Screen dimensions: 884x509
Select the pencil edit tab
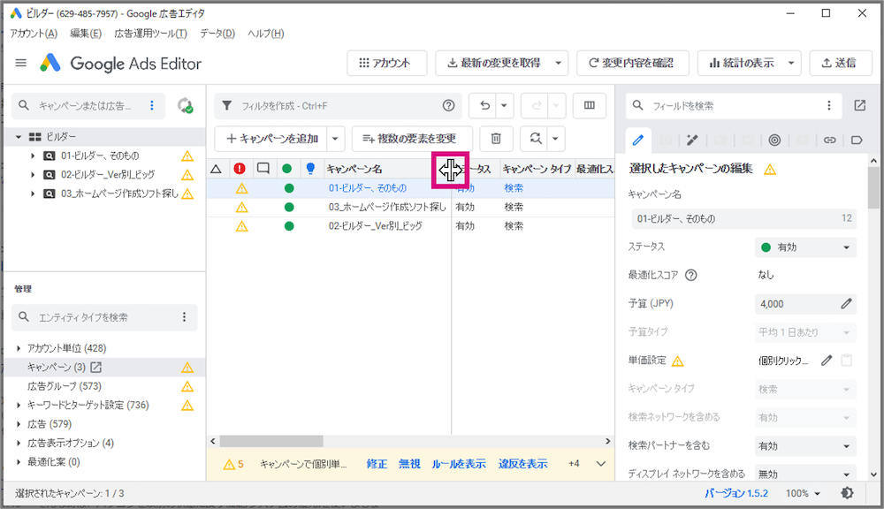click(637, 140)
